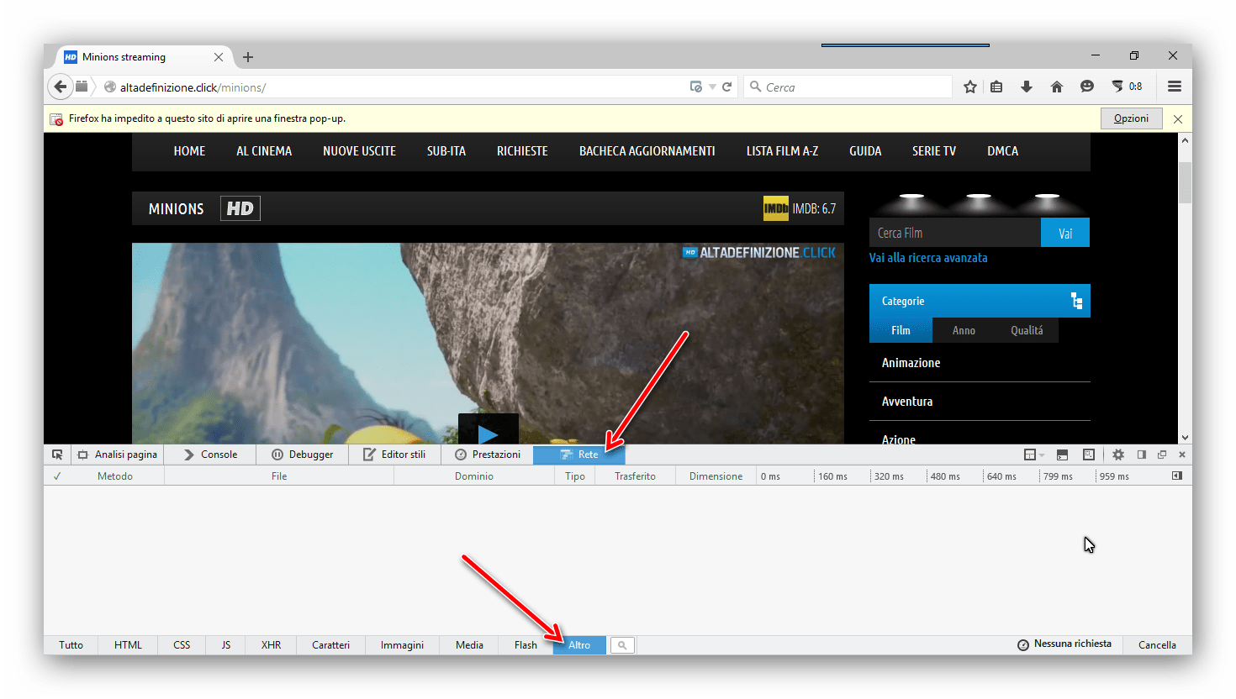The image size is (1236, 699).
Task: Click the browser back arrow button
Action: coord(60,87)
